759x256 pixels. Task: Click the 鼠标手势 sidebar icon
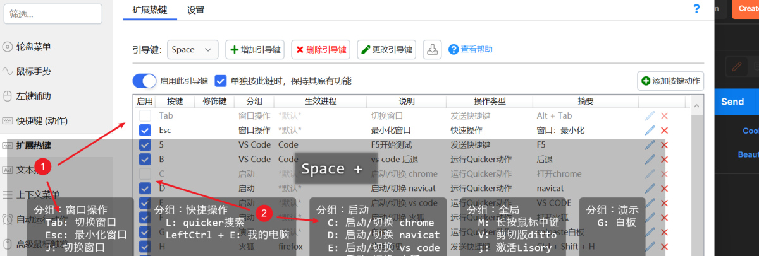(x=8, y=71)
